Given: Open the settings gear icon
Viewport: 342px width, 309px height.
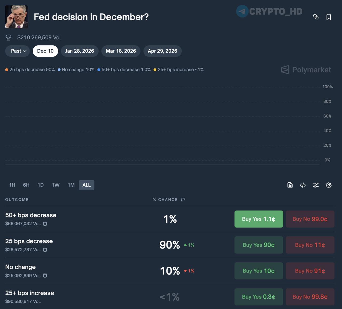Looking at the screenshot, I should pos(329,185).
